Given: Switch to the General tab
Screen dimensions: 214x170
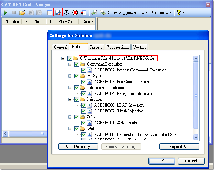Looking at the screenshot, I should (x=60, y=47).
